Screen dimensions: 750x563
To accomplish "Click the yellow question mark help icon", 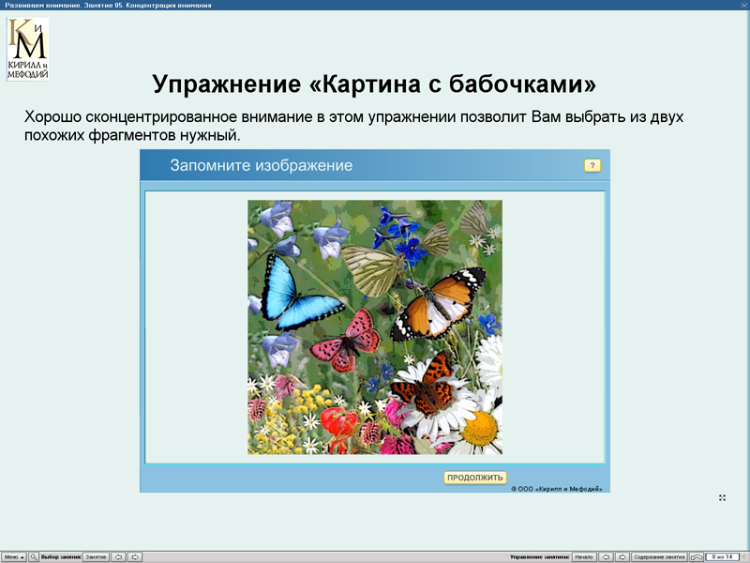I will 592,164.
